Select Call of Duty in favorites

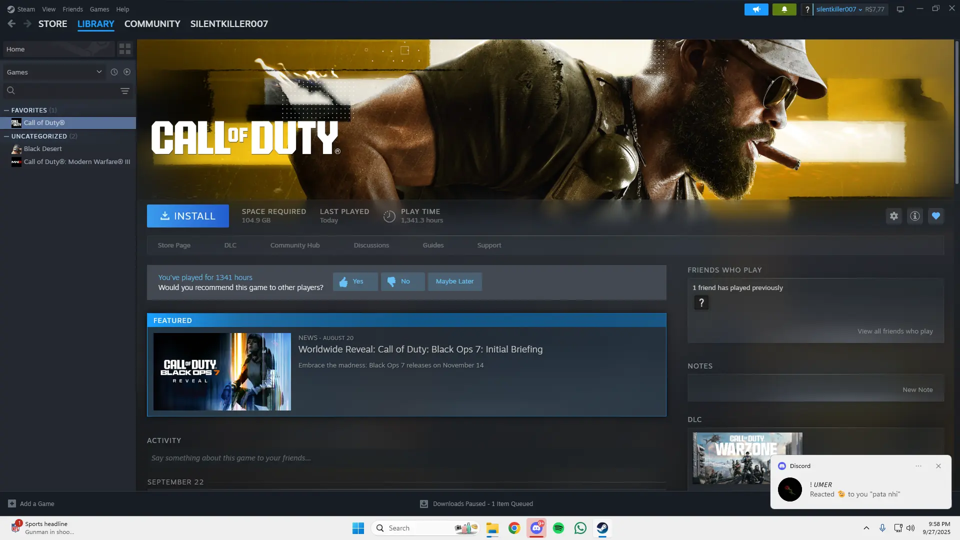coord(68,122)
